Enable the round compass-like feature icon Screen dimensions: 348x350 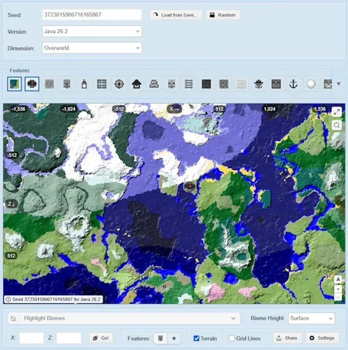pyautogui.click(x=119, y=84)
